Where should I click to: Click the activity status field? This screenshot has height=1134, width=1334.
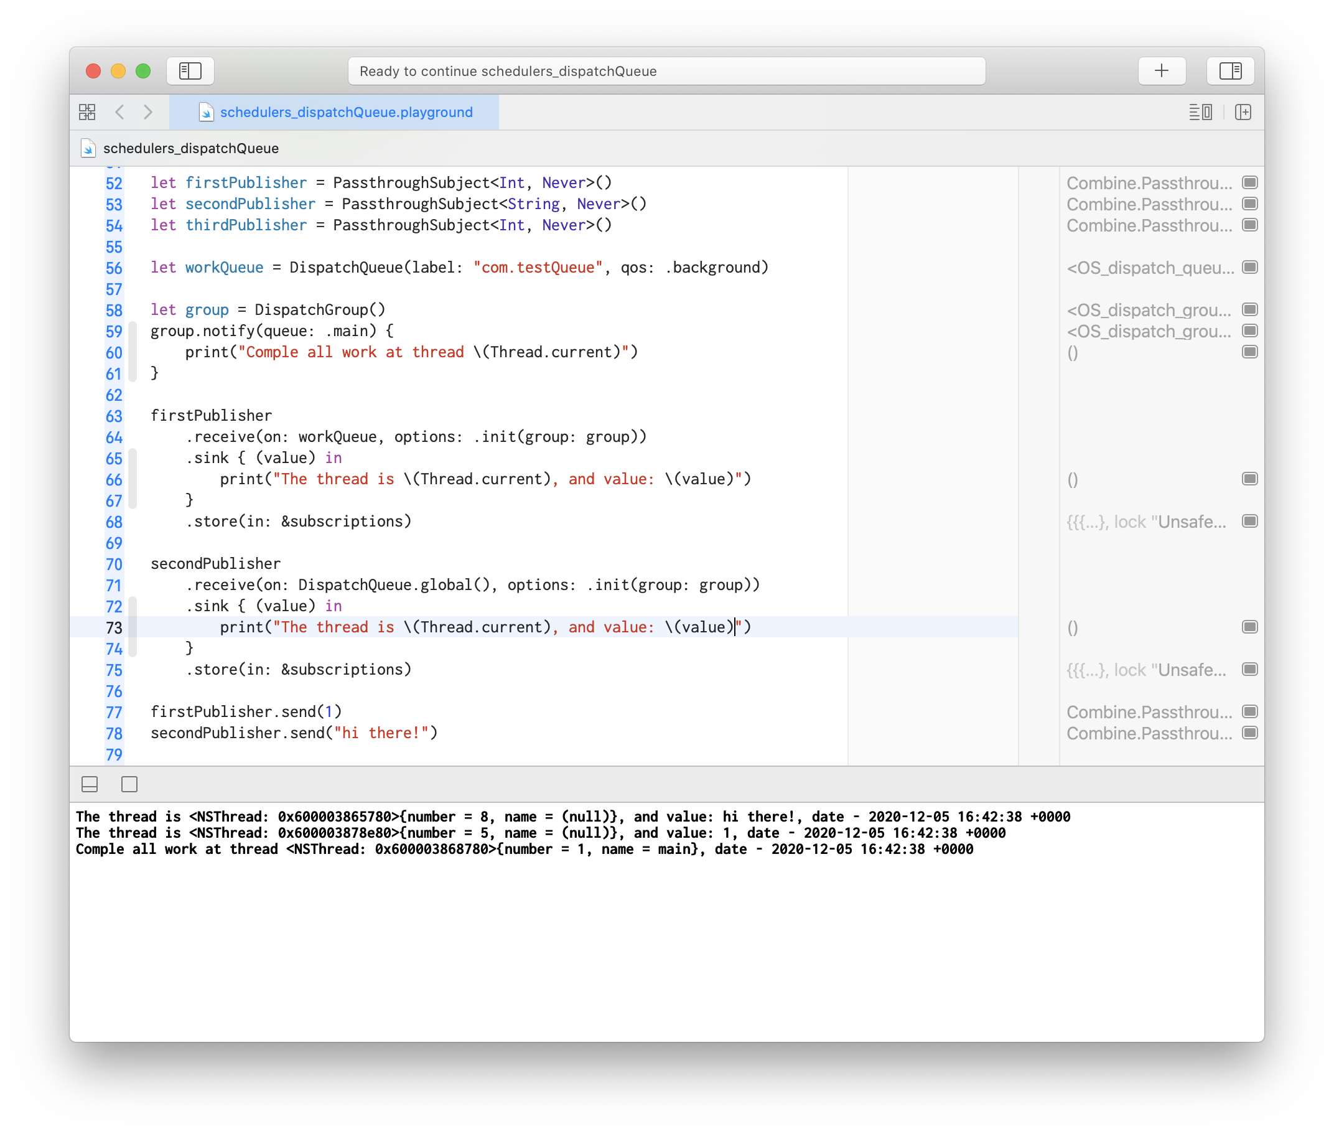[x=666, y=71]
